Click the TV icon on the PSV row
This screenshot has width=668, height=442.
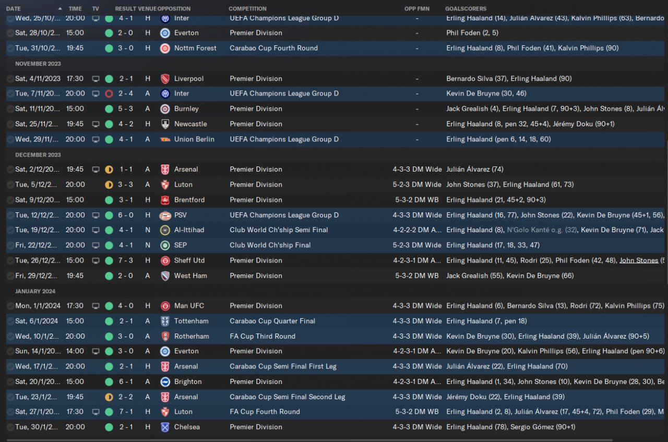click(96, 215)
